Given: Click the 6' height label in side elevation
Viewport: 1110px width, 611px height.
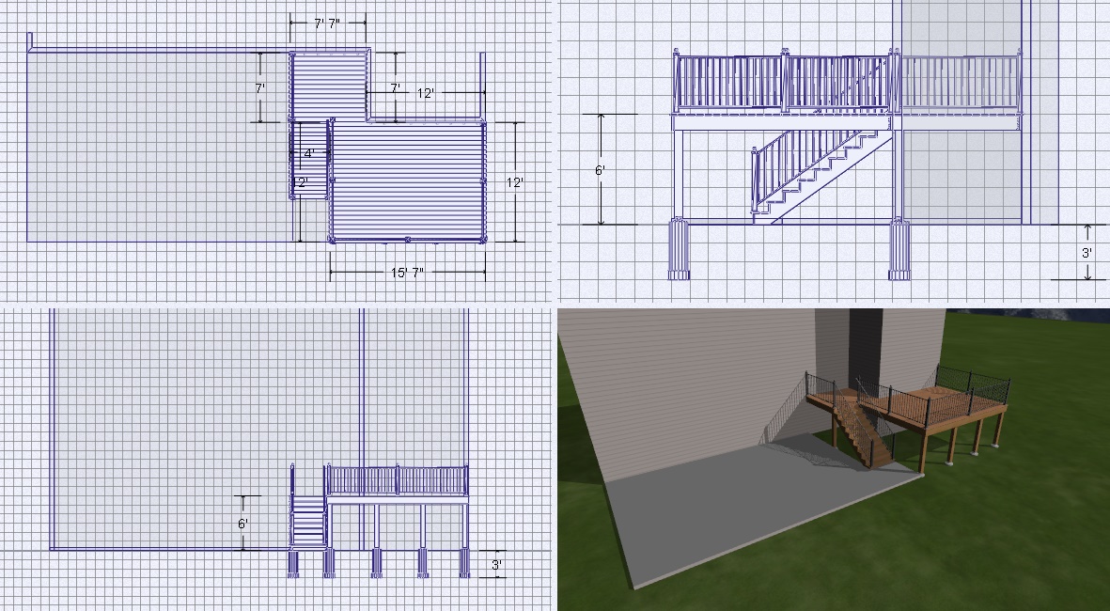Looking at the screenshot, I should [x=600, y=170].
